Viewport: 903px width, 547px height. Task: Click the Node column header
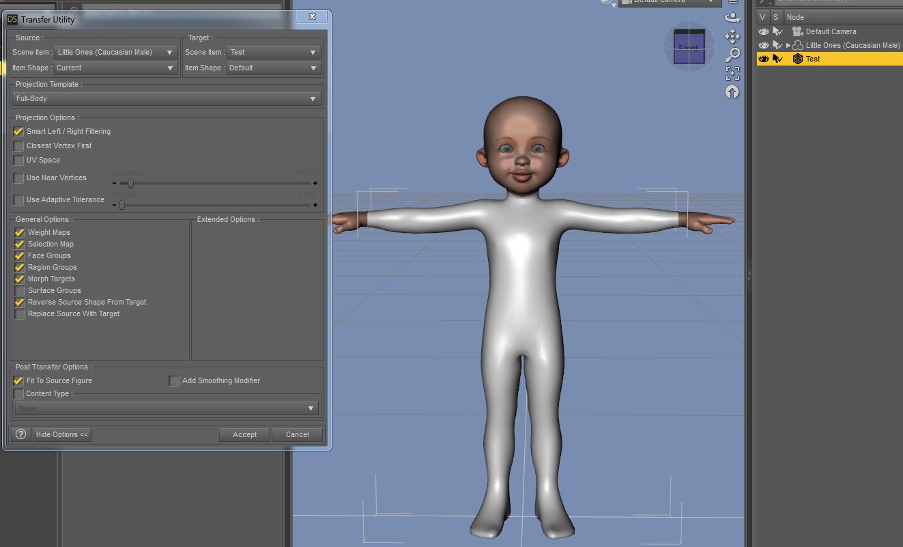pyautogui.click(x=843, y=17)
